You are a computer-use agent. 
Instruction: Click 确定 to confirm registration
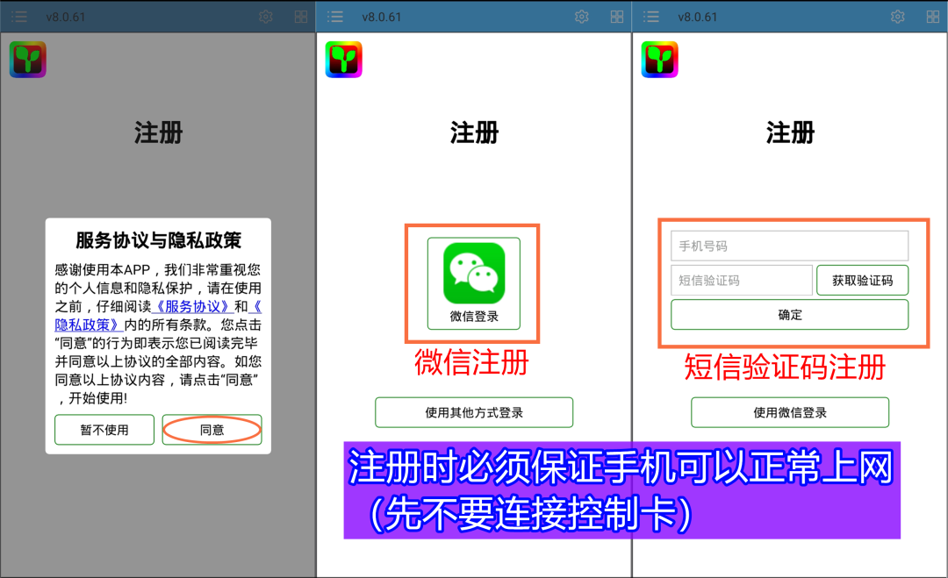(790, 315)
